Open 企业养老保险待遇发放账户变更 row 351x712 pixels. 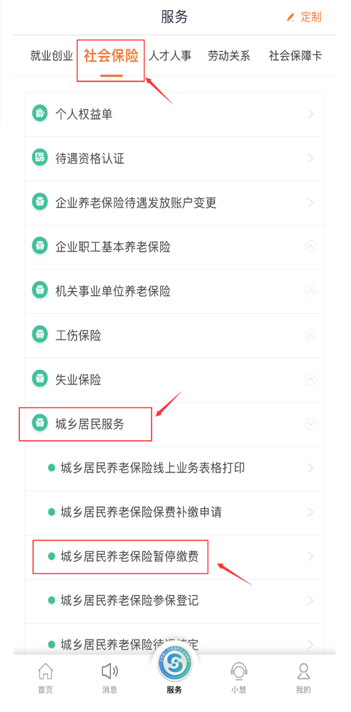point(175,203)
